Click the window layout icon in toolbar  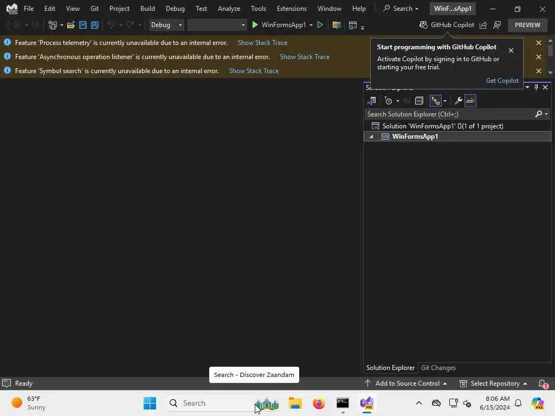pos(352,25)
